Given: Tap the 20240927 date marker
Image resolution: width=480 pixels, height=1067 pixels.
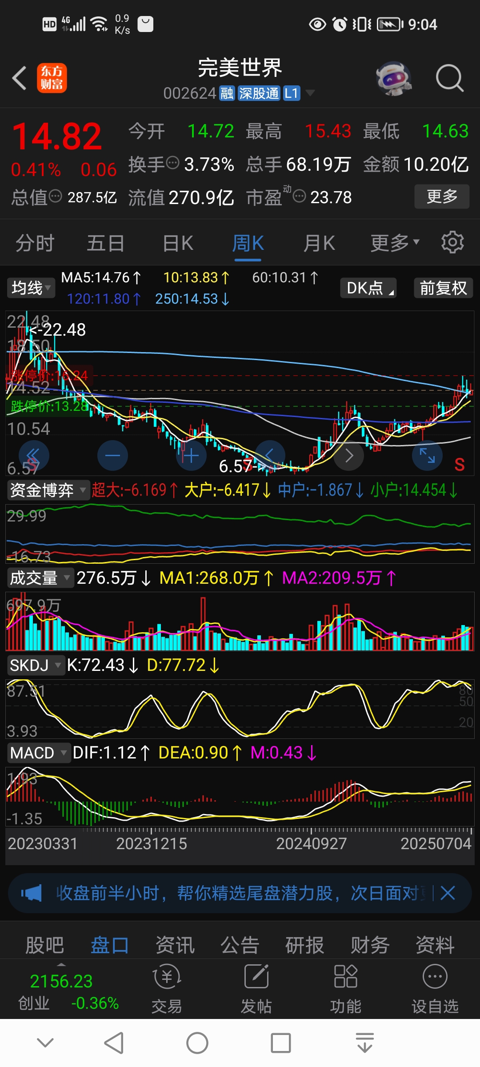Looking at the screenshot, I should click(311, 843).
